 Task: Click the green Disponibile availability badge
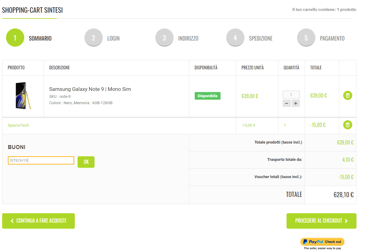click(207, 96)
